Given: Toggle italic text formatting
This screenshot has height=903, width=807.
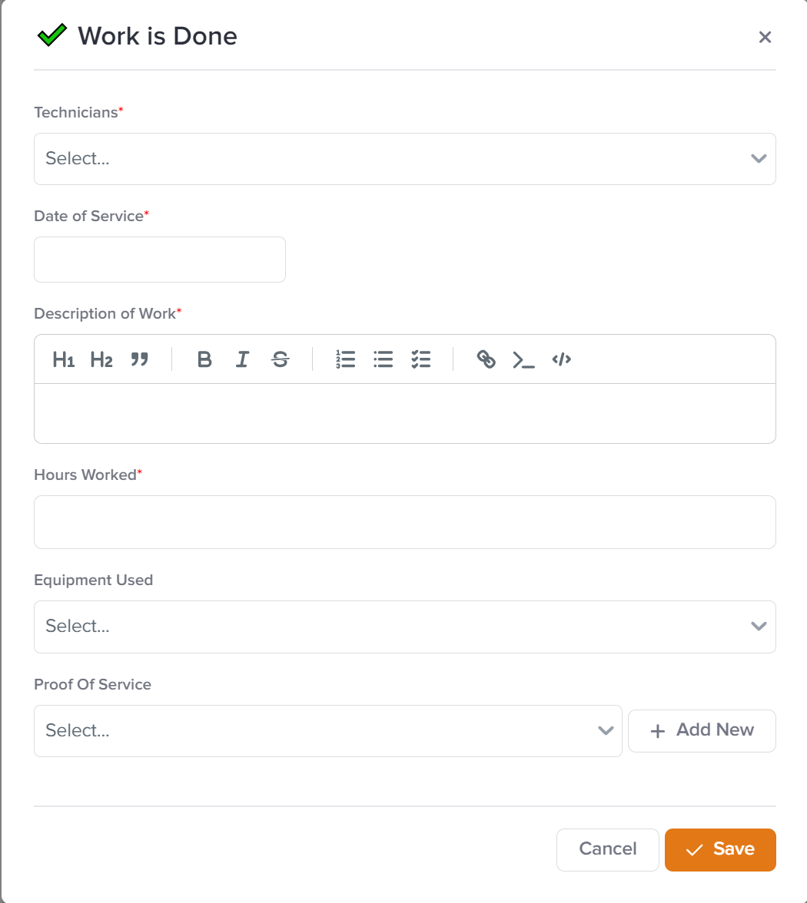Looking at the screenshot, I should tap(242, 359).
